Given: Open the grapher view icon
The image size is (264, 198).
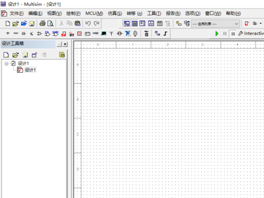Looking at the screenshot, I should click(x=151, y=23).
